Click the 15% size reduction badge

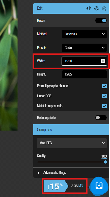tap(56, 186)
